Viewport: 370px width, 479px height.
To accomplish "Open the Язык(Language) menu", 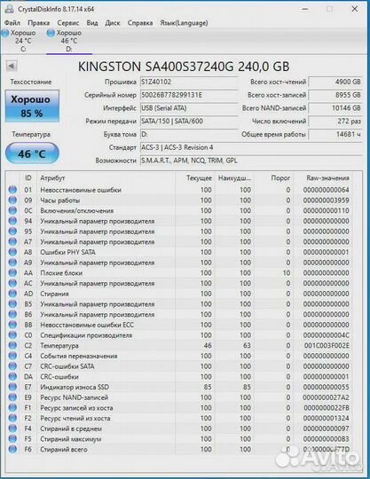I will [x=184, y=23].
